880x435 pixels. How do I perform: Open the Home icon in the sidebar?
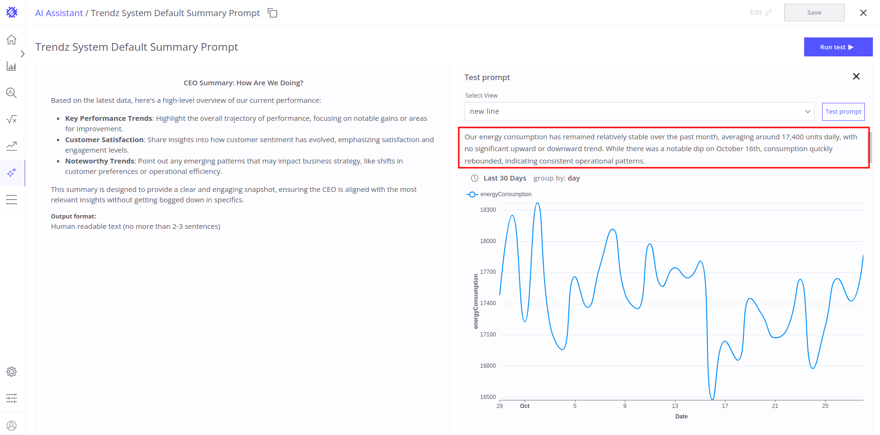click(11, 40)
